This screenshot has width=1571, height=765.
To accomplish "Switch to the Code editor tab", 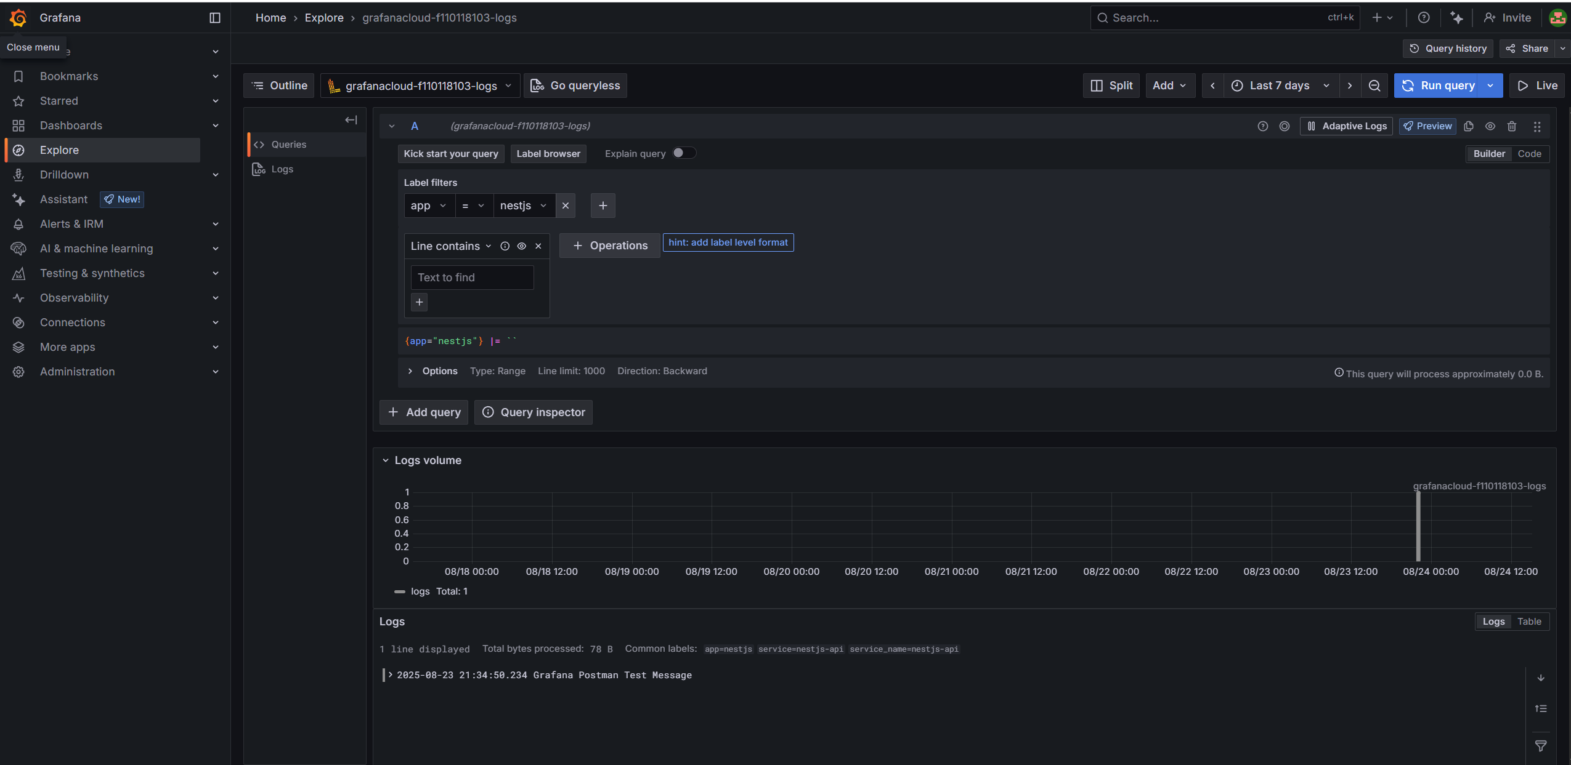I will (1529, 154).
